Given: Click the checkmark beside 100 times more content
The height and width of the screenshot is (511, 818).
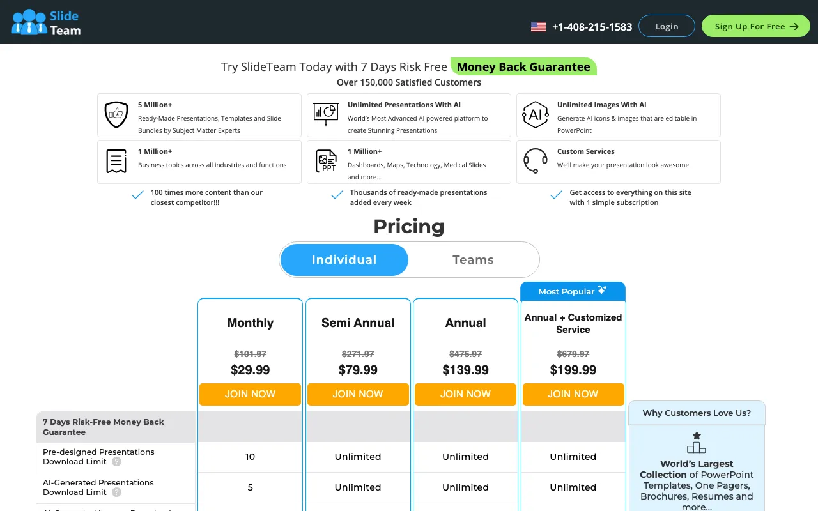Looking at the screenshot, I should tap(137, 195).
